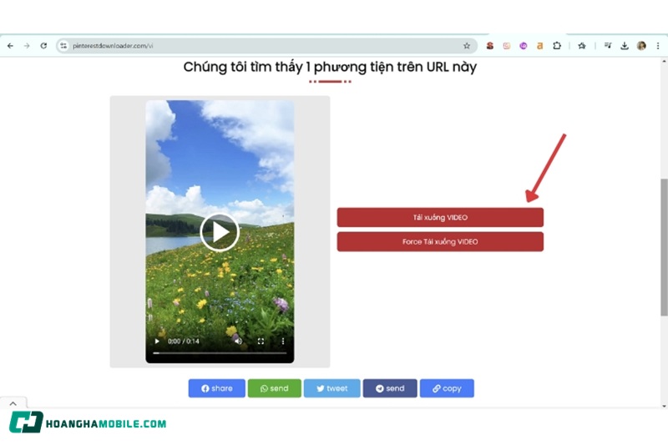Click the browser forward arrow
Viewport: 668px width, 445px height.
click(x=27, y=46)
